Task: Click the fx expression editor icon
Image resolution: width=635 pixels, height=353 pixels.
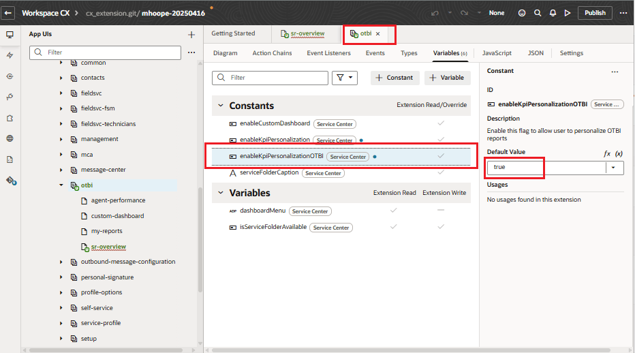Action: click(x=606, y=153)
